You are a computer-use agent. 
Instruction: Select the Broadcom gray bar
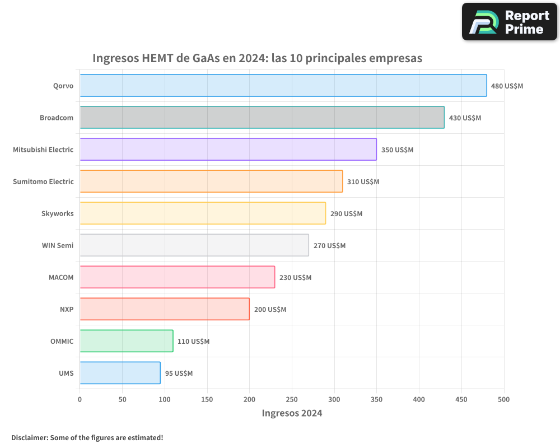[x=262, y=118]
